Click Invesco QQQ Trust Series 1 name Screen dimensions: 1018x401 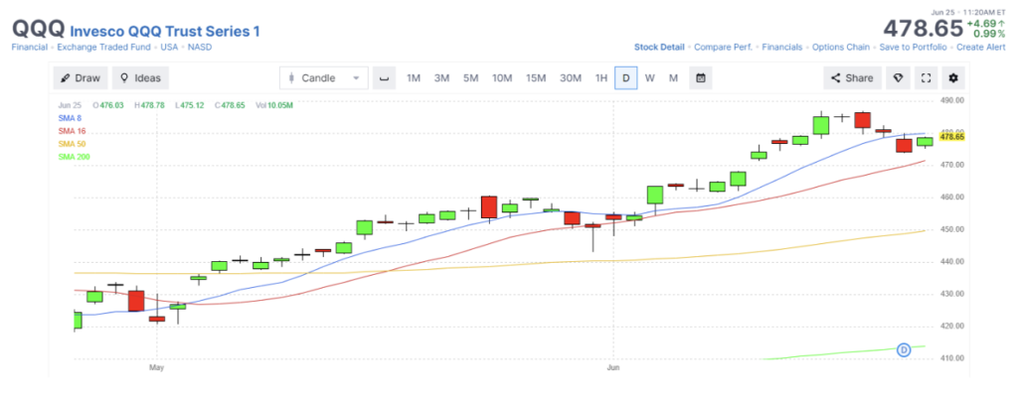tap(165, 31)
